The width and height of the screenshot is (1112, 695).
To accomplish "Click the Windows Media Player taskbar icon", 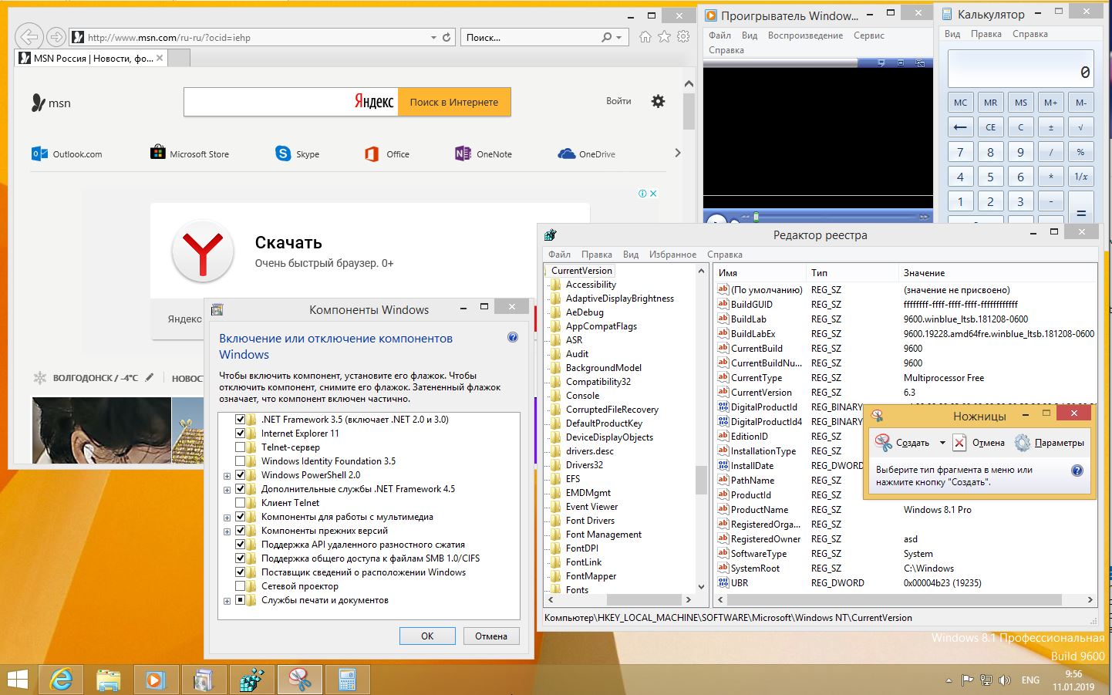I will click(x=156, y=680).
